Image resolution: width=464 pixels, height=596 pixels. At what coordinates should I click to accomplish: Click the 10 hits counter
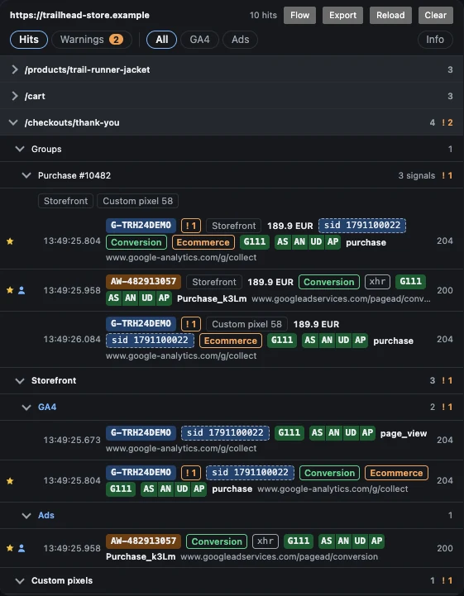click(263, 15)
